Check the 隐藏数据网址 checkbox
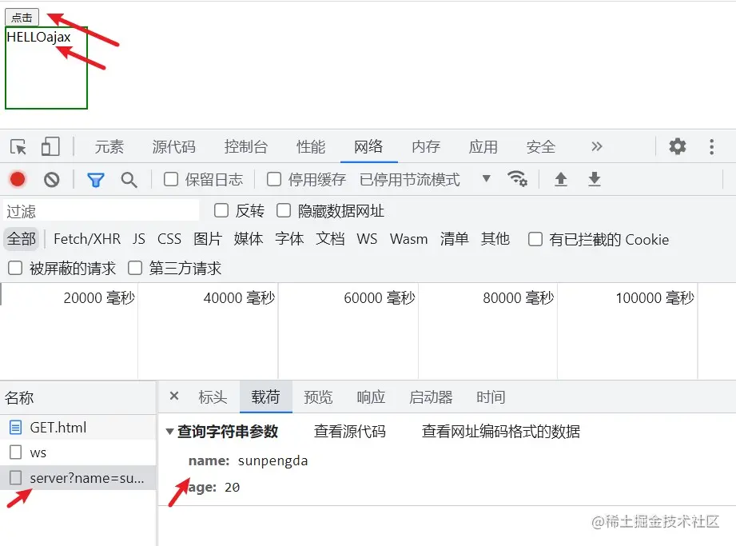The image size is (736, 546). pyautogui.click(x=284, y=210)
